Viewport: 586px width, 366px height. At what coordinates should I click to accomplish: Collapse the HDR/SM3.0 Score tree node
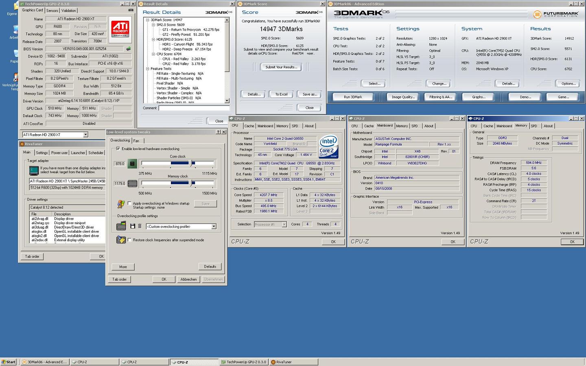point(153,39)
